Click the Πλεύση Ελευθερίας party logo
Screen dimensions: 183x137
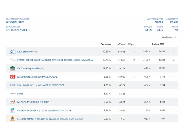[13, 110]
